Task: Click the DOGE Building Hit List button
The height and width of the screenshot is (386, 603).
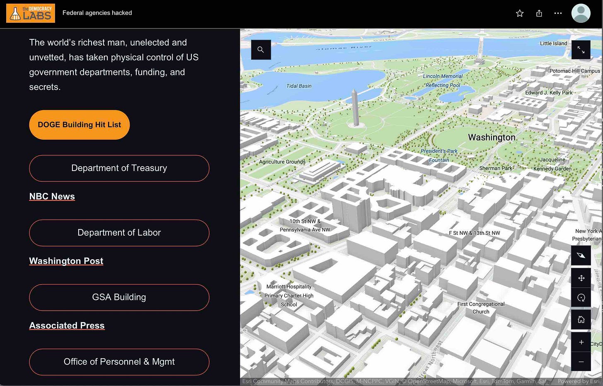Action: click(x=80, y=125)
